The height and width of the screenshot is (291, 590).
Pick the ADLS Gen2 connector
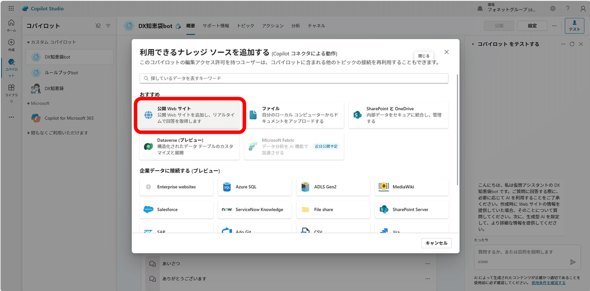(x=333, y=187)
